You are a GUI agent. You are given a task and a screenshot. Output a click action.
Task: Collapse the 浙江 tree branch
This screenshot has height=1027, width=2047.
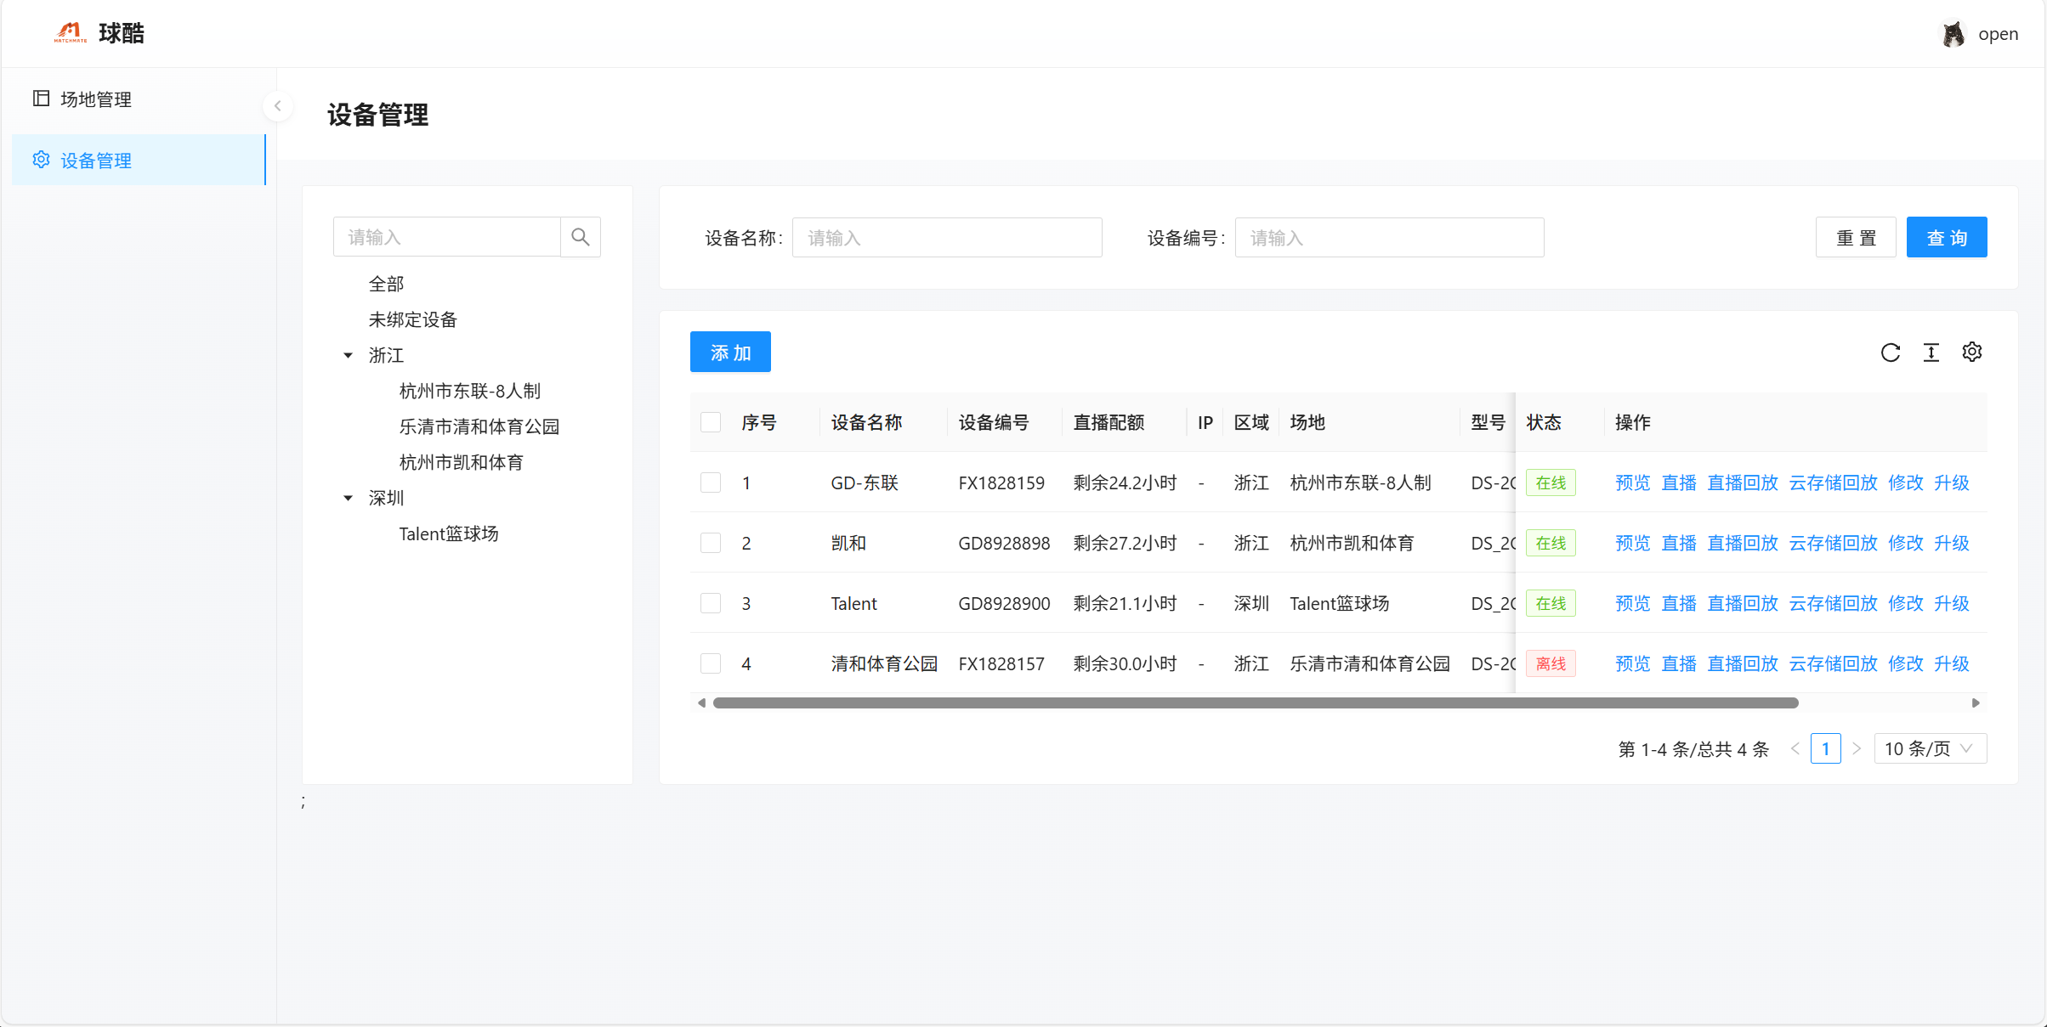tap(348, 355)
